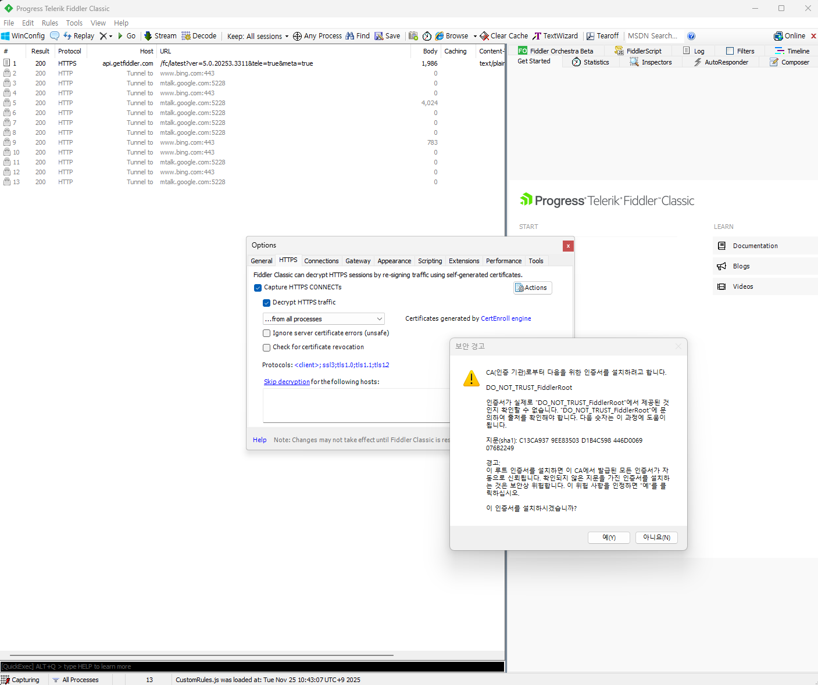Click the Online status indicator
818x685 pixels.
pyautogui.click(x=790, y=36)
